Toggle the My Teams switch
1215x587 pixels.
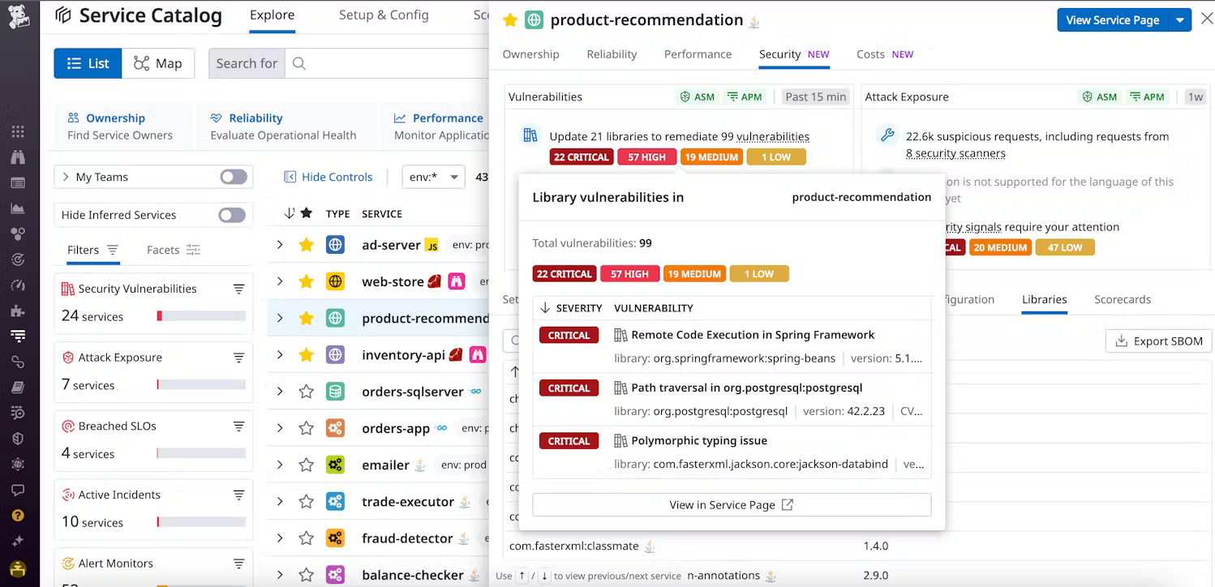pyautogui.click(x=234, y=177)
